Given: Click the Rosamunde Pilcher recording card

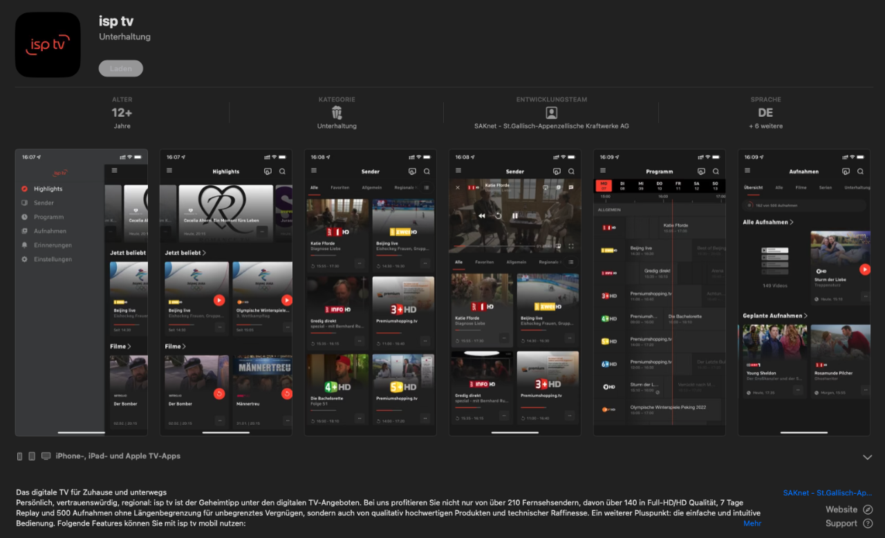Looking at the screenshot, I should [x=840, y=361].
